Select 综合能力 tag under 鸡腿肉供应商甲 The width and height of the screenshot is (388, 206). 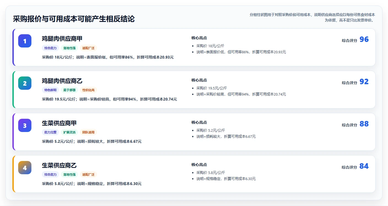pyautogui.click(x=50, y=48)
